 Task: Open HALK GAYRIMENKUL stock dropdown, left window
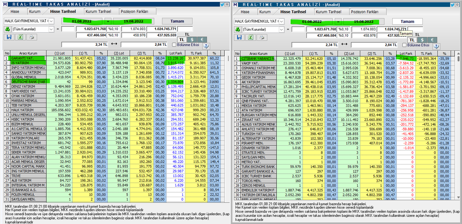[52, 21]
